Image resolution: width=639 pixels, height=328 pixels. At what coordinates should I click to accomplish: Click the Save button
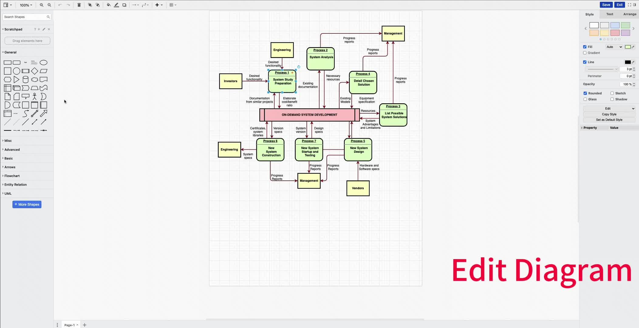coord(606,5)
